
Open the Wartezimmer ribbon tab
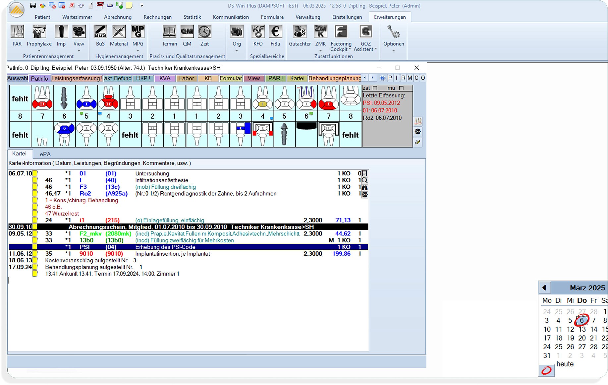pyautogui.click(x=77, y=17)
